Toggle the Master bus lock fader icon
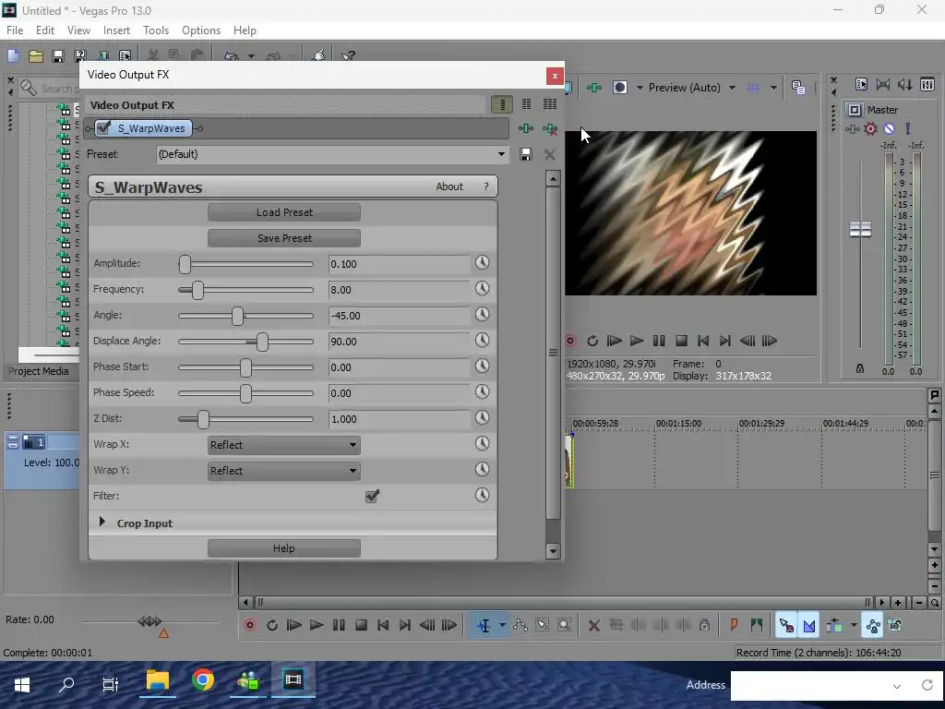Screen dimensions: 945x709 pos(860,368)
